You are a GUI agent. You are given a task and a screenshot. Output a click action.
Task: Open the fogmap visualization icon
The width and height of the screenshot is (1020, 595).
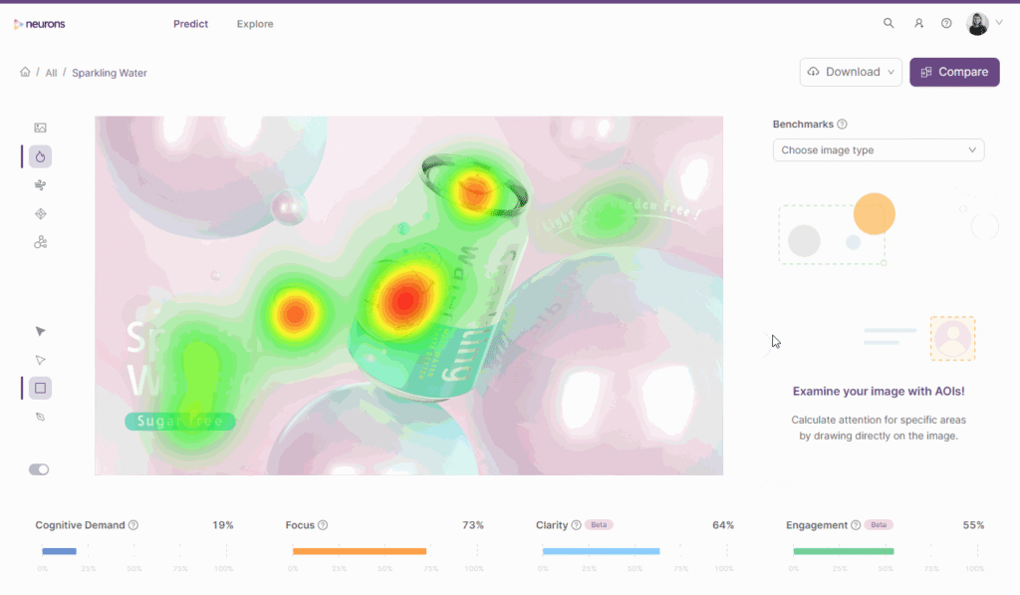39,184
